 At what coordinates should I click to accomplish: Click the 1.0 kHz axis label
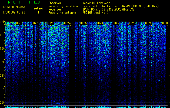(x=2, y=49)
